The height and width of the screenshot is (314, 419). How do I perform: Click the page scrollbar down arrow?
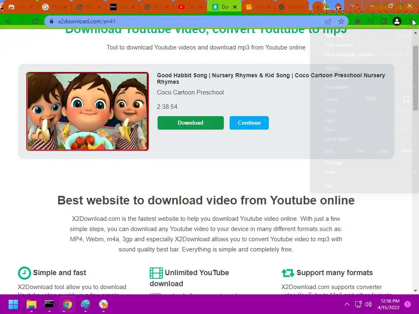[x=416, y=291]
